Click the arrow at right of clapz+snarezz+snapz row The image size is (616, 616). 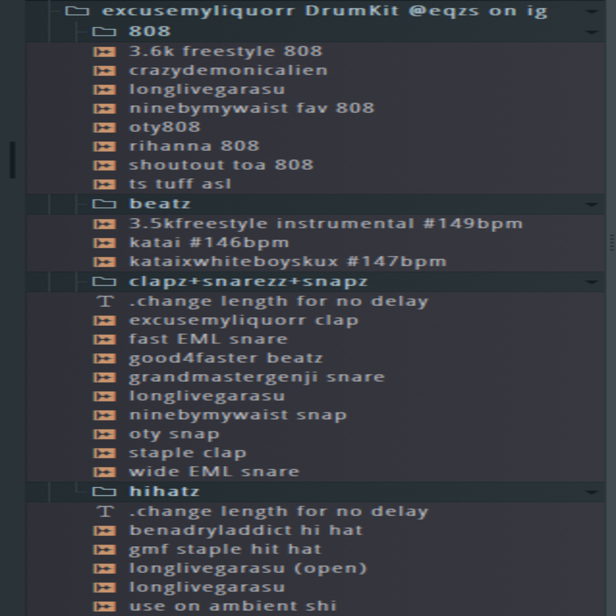pyautogui.click(x=591, y=282)
